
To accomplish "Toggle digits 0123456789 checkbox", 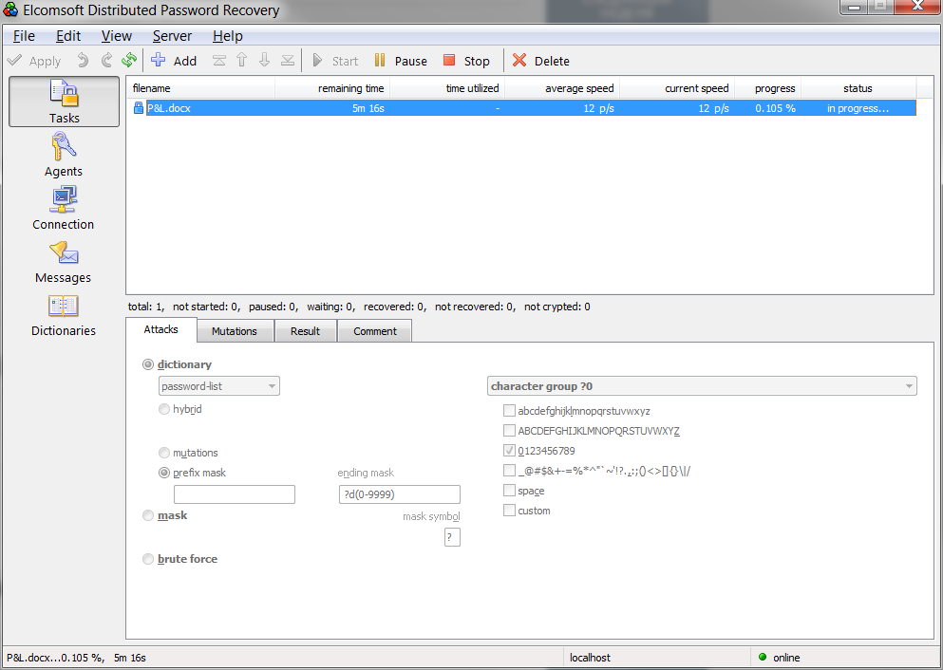I will [509, 450].
